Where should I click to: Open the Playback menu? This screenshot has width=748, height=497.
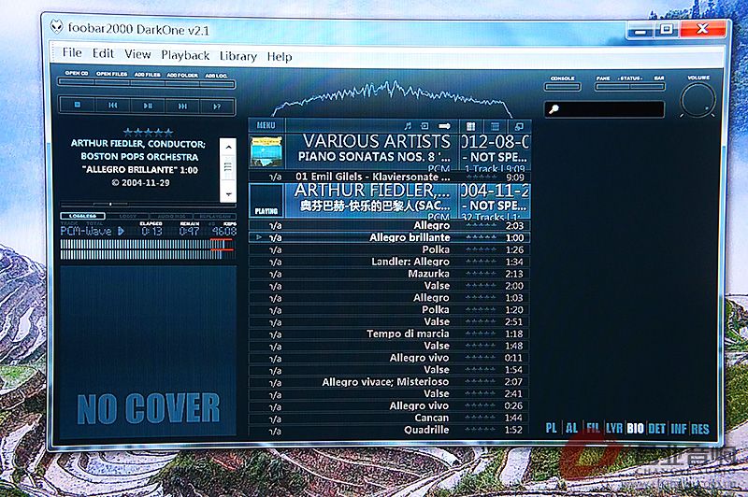[185, 55]
